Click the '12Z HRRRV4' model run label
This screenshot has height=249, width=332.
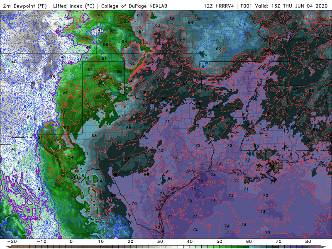pyautogui.click(x=219, y=6)
